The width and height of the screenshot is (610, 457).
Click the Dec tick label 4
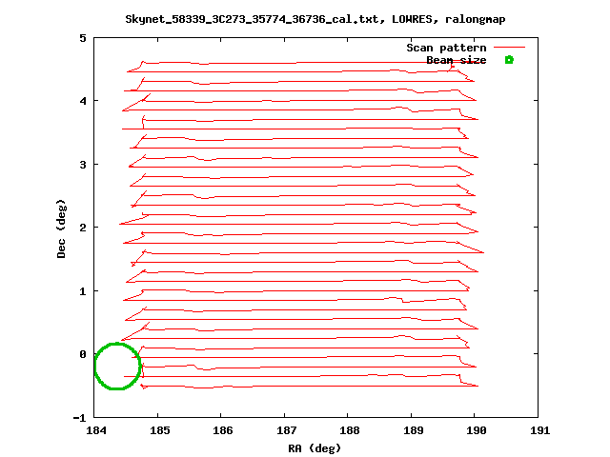(83, 101)
